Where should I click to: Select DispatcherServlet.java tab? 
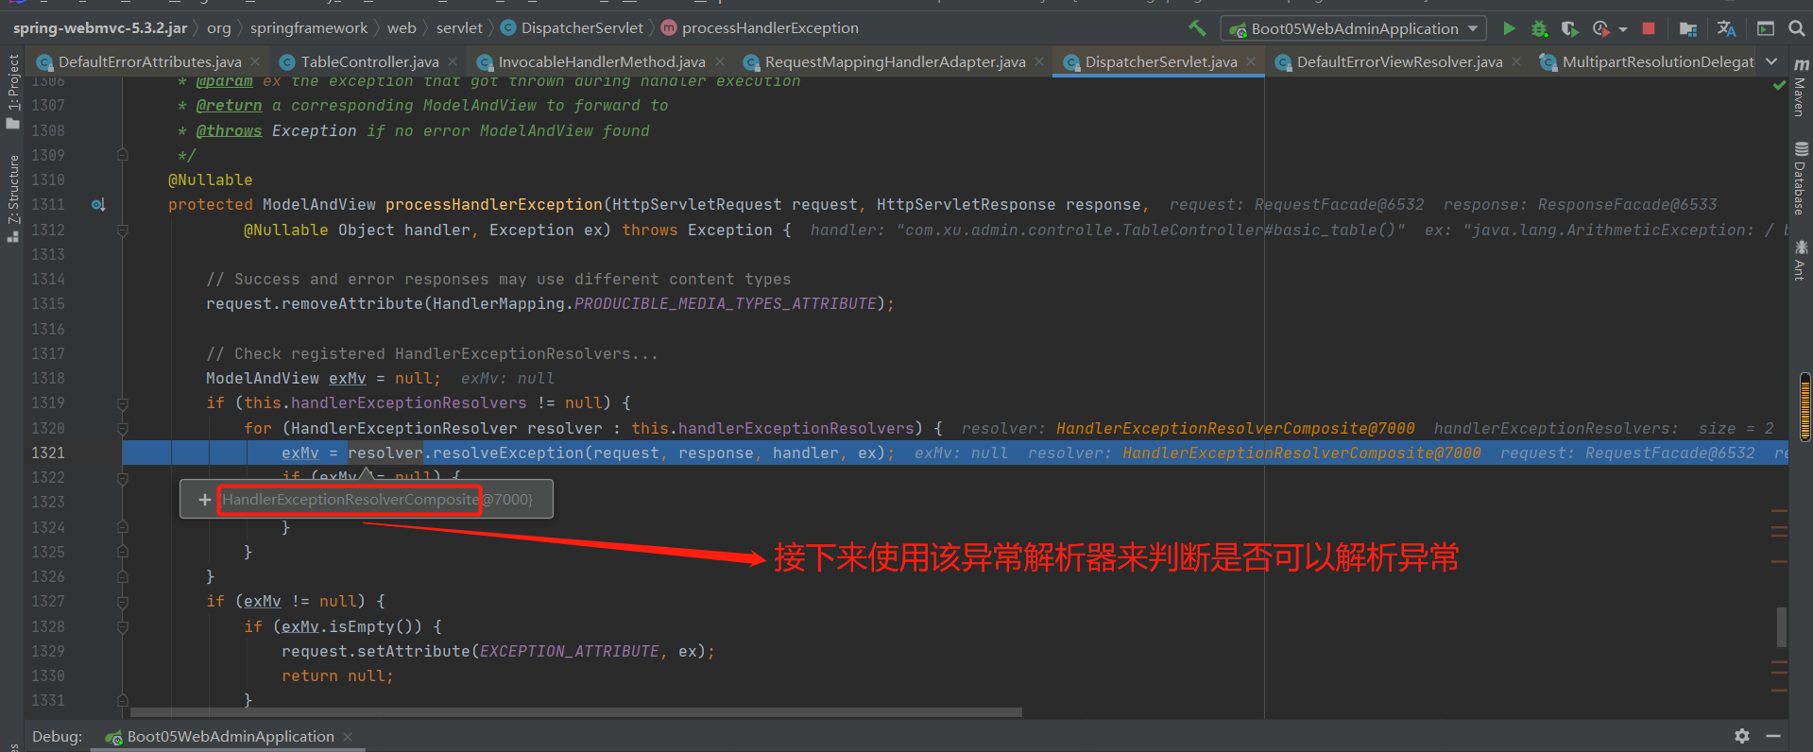(x=1160, y=62)
